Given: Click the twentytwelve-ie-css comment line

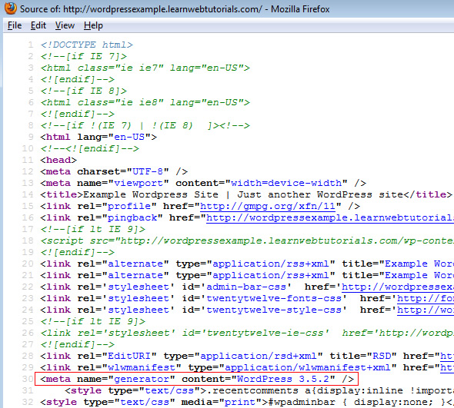Looking at the screenshot, I should 247,333.
